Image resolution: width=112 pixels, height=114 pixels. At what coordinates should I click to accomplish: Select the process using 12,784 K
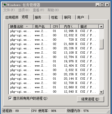click(x=54, y=57)
